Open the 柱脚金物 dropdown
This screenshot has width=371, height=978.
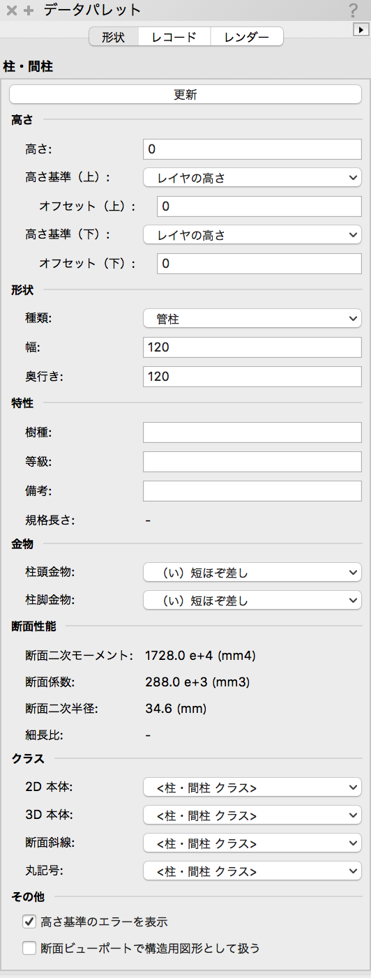(x=252, y=600)
